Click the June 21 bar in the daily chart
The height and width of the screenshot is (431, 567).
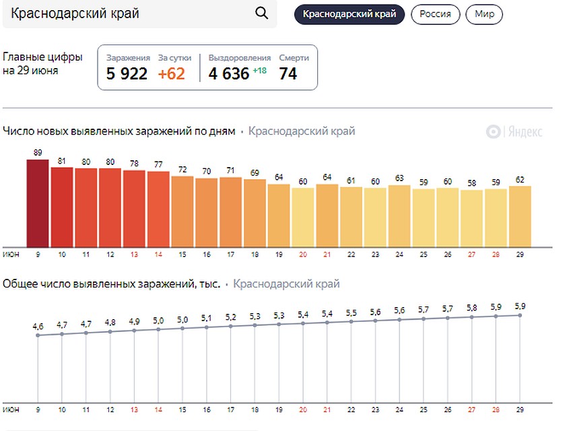tap(327, 215)
